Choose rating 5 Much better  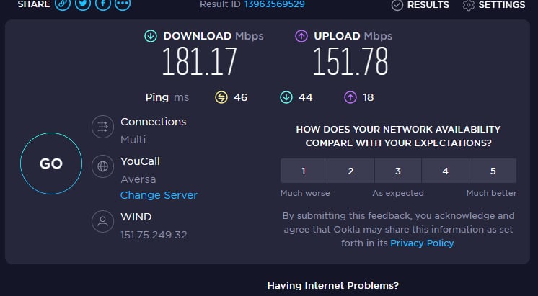click(x=493, y=171)
